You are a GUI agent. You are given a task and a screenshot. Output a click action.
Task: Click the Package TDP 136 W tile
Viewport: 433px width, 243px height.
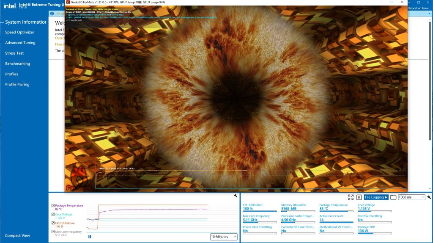point(375,230)
